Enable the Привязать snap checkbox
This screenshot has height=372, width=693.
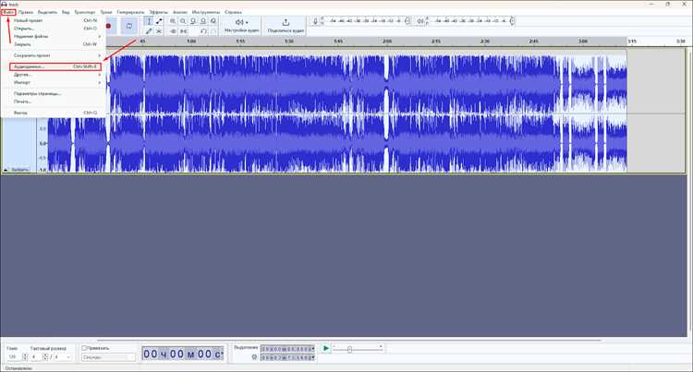84,348
